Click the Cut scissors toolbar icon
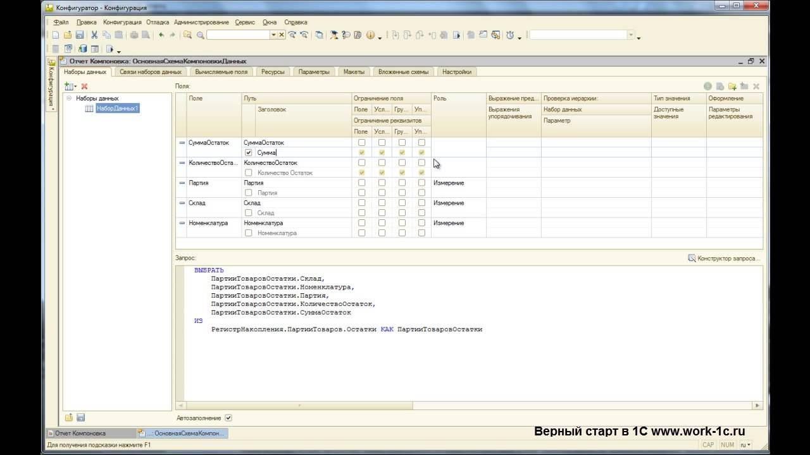Image resolution: width=810 pixels, height=455 pixels. click(x=94, y=35)
